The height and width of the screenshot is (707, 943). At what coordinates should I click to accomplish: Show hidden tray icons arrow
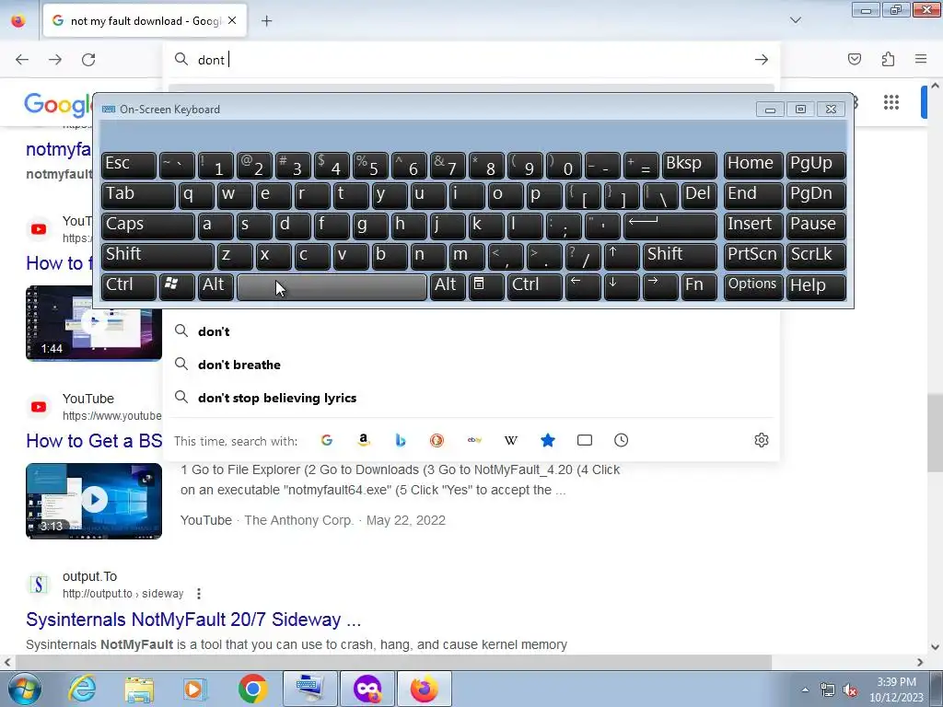pos(805,690)
